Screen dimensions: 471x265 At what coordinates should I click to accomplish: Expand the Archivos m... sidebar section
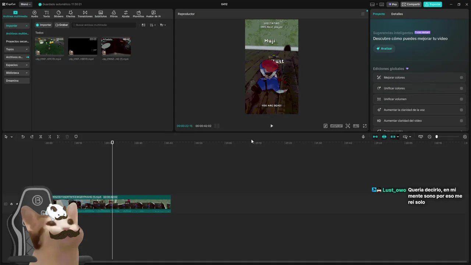(x=17, y=57)
